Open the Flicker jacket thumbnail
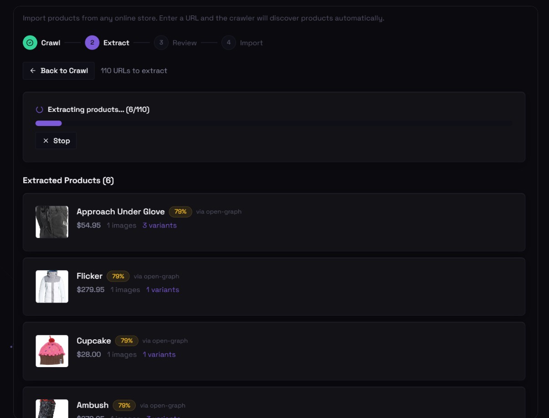Viewport: 549px width, 418px height. (52, 287)
